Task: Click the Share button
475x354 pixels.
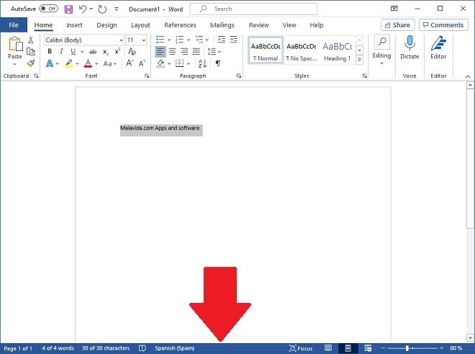Action: click(x=397, y=25)
